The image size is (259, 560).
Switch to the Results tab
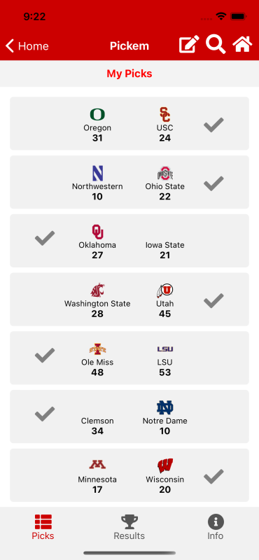[129, 527]
